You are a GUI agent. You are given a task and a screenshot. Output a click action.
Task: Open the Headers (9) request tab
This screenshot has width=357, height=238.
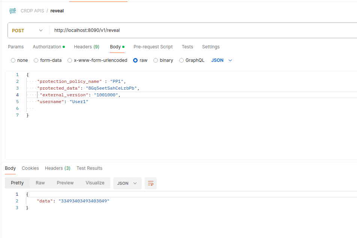(86, 46)
